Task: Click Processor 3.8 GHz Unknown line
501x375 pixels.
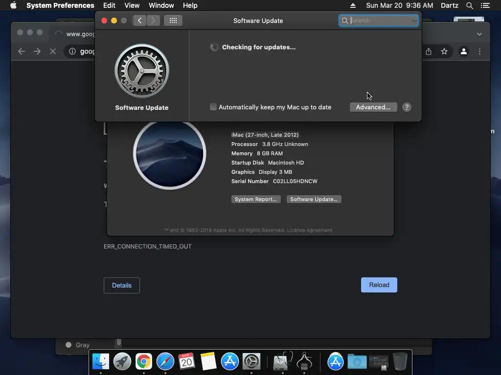Action: pos(270,144)
